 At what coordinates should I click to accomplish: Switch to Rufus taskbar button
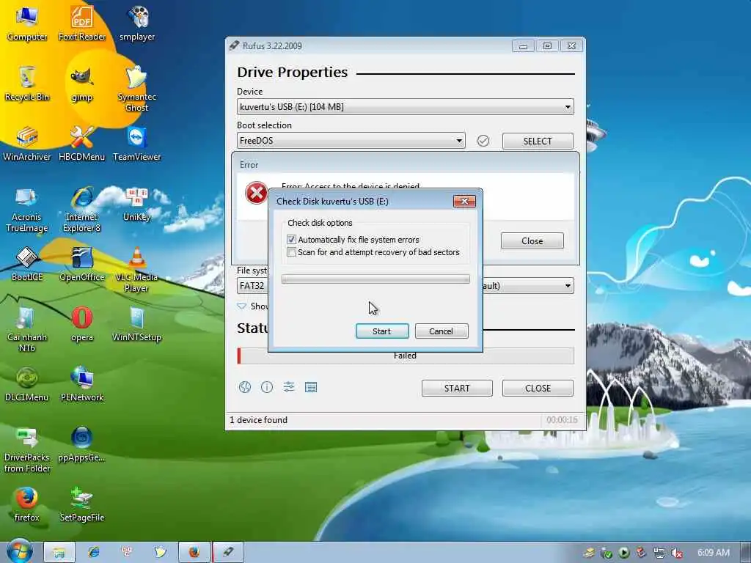(x=229, y=552)
